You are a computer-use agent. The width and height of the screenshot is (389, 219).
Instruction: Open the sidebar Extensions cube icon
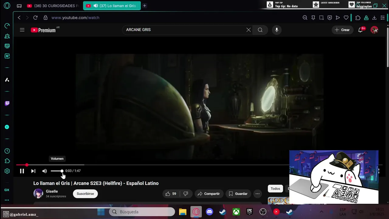coord(7,161)
